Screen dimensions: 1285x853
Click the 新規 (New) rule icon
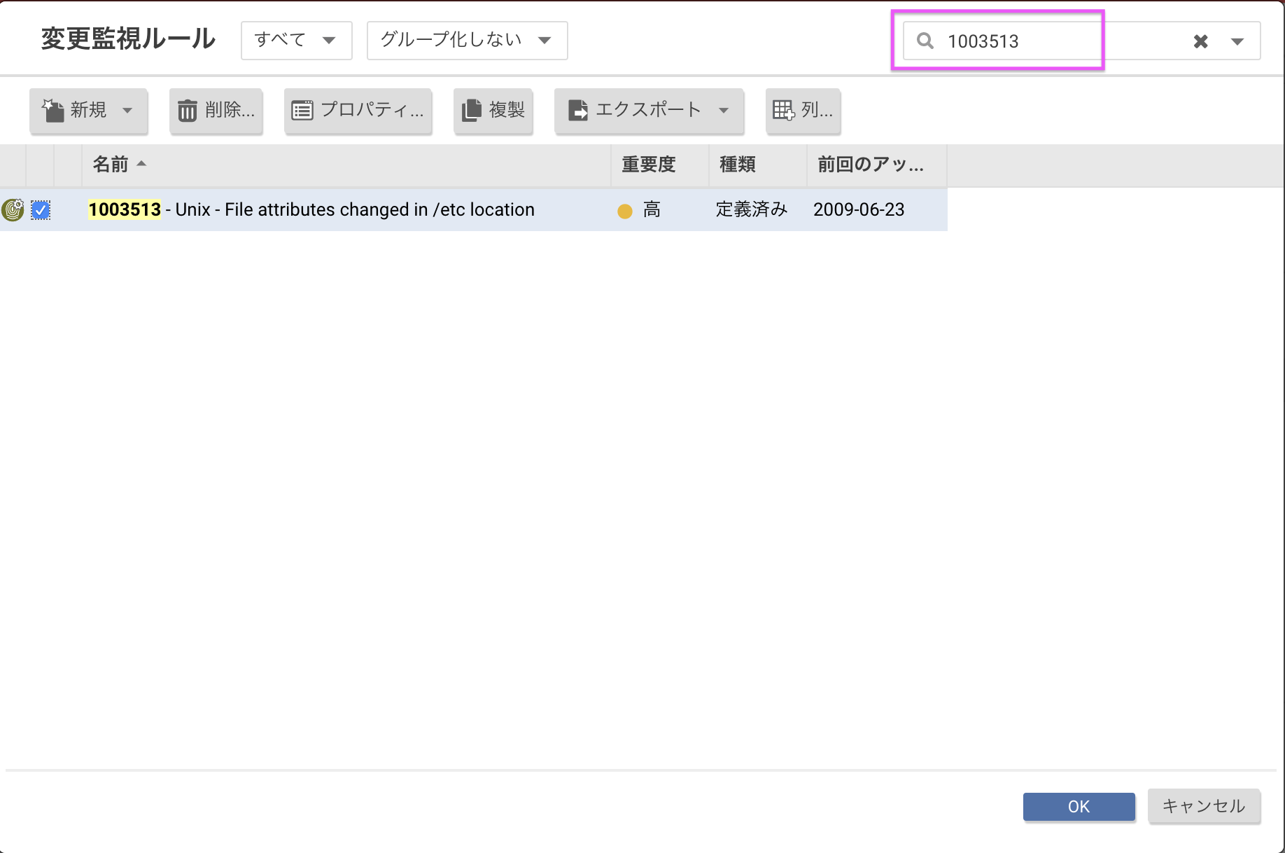pos(52,110)
